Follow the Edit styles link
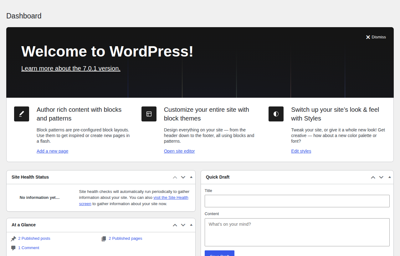400x256 pixels. click(301, 151)
